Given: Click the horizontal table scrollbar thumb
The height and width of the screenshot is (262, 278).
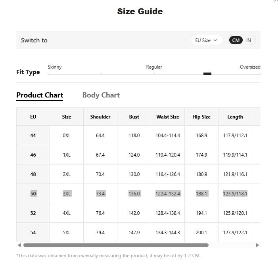Looking at the screenshot, I should pyautogui.click(x=116, y=245).
